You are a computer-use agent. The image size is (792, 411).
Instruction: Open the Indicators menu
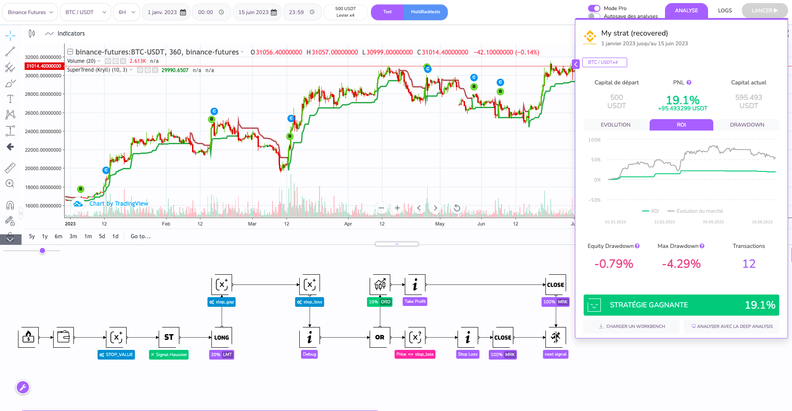[x=65, y=33]
